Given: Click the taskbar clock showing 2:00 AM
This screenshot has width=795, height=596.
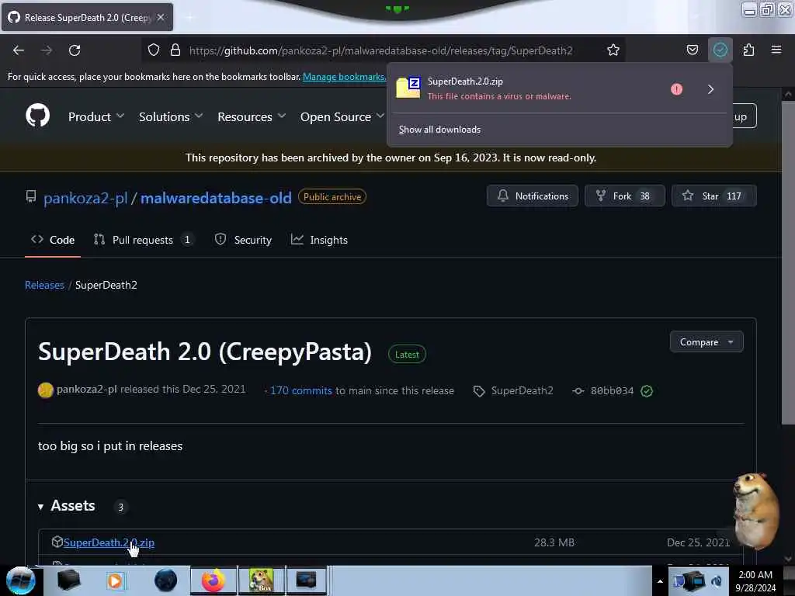Looking at the screenshot, I should point(755,580).
